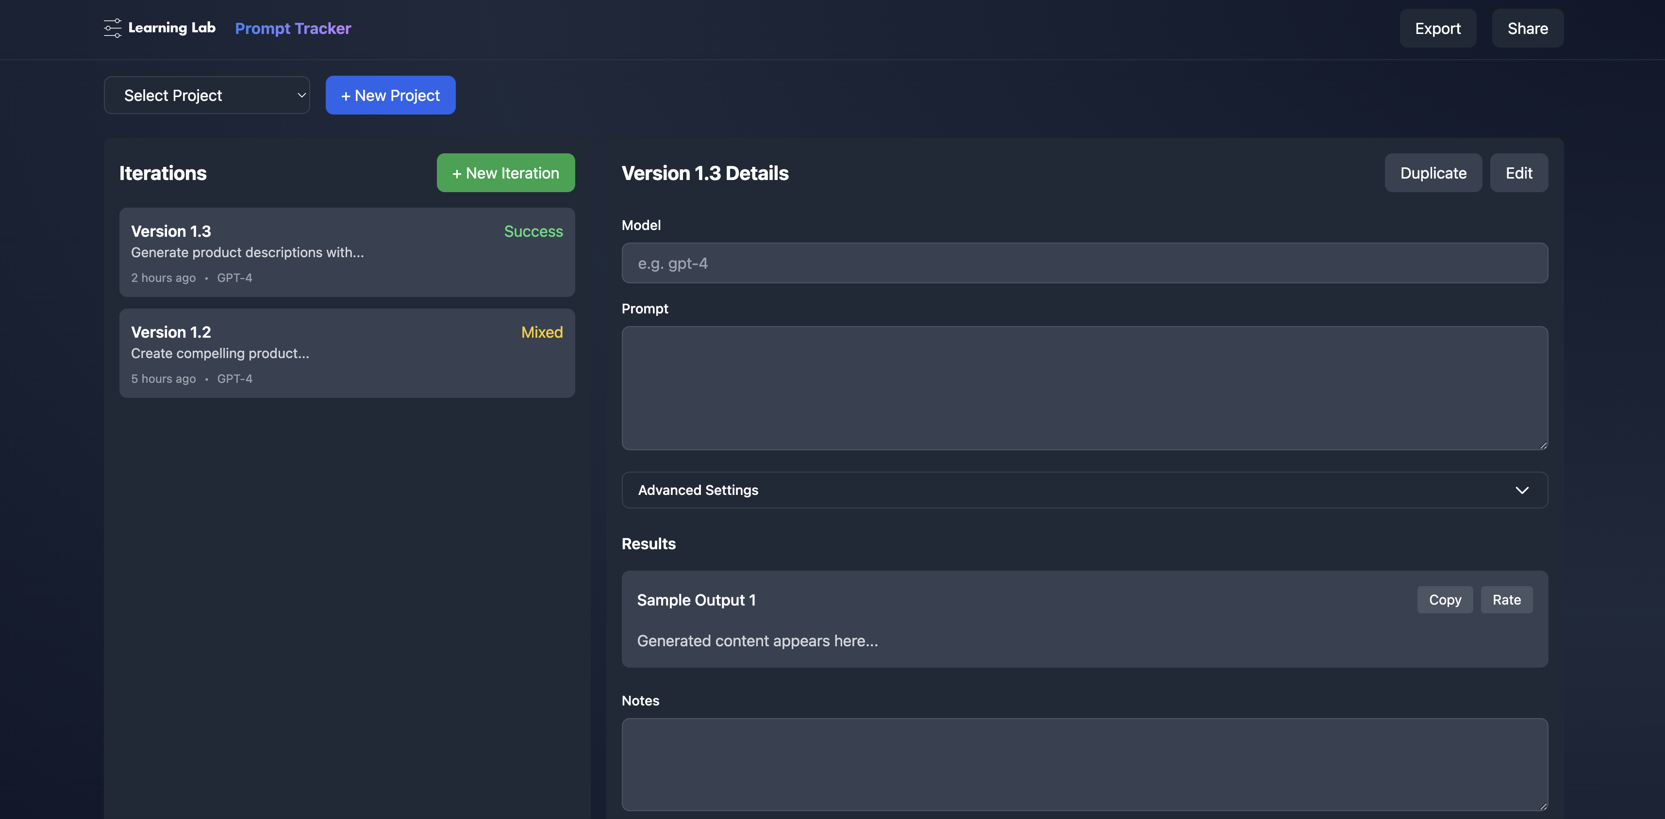Duplicate Version 1.3
Viewport: 1665px width, 819px height.
pyautogui.click(x=1433, y=172)
